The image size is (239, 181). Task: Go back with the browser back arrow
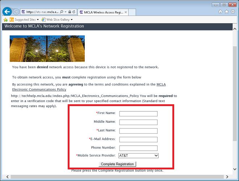7,12
